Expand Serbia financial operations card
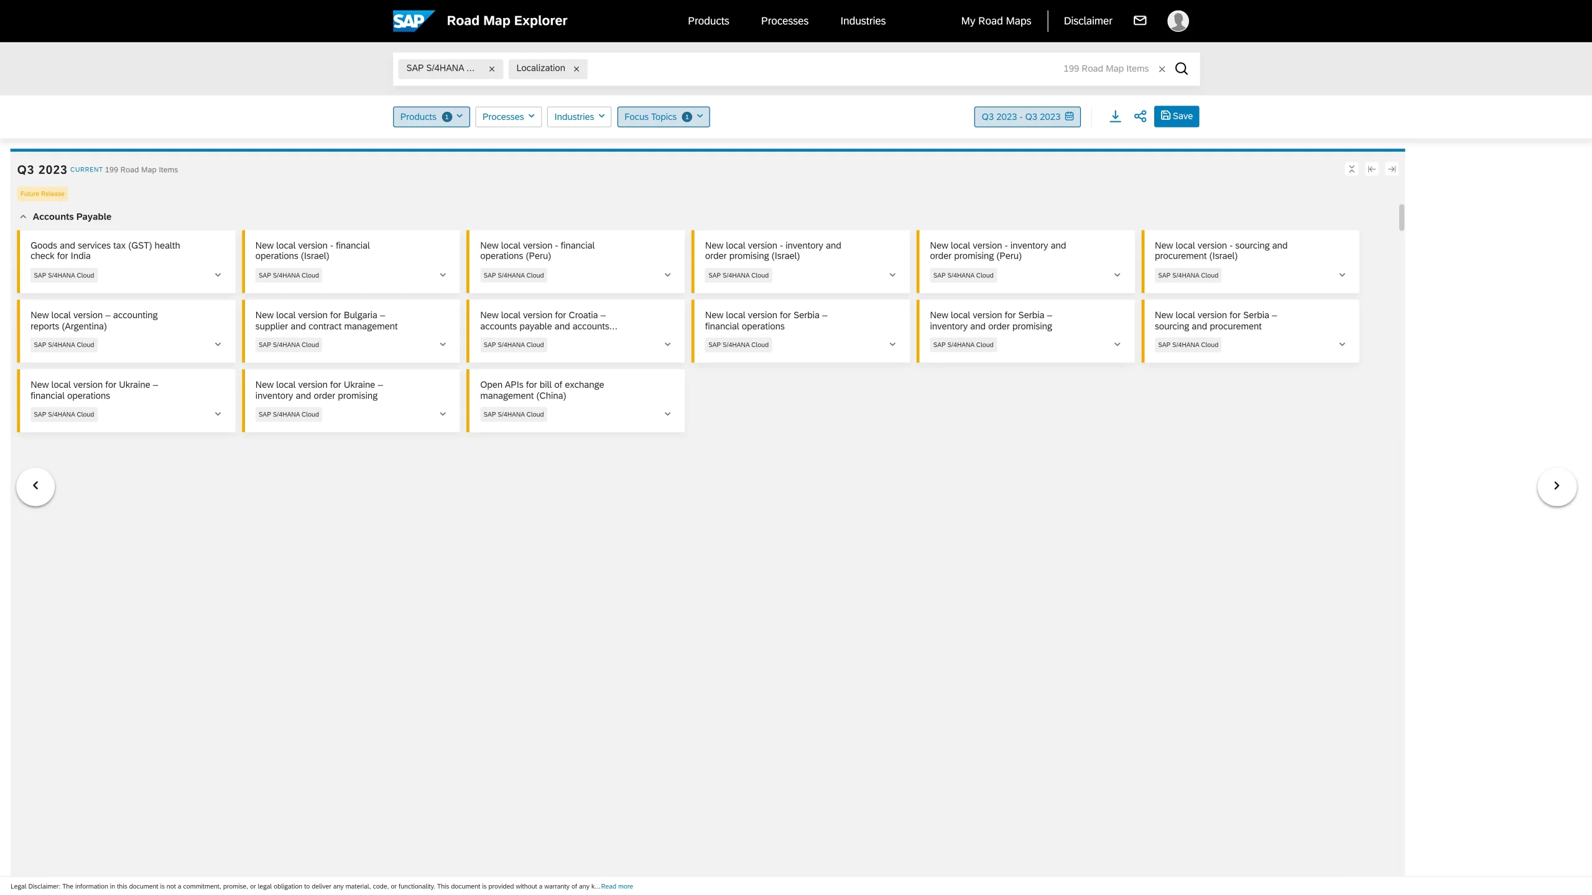 [892, 345]
